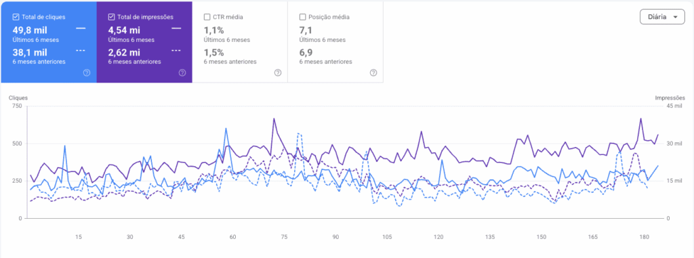Click day 60 on the chart axis
This screenshot has width=694, height=258.
click(x=233, y=237)
